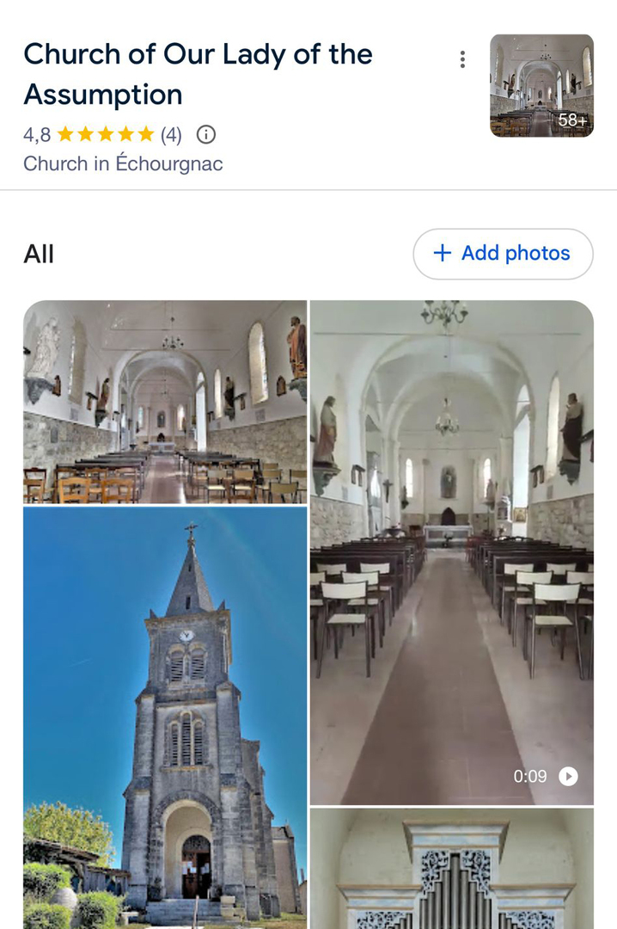Open the (4) reviews count
The height and width of the screenshot is (929, 617).
[x=171, y=134]
